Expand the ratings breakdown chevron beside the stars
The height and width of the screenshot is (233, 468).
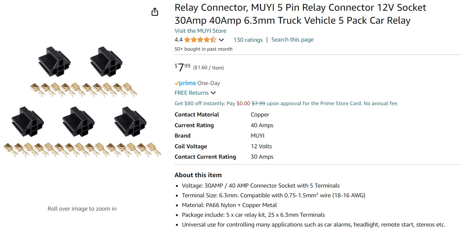(221, 40)
